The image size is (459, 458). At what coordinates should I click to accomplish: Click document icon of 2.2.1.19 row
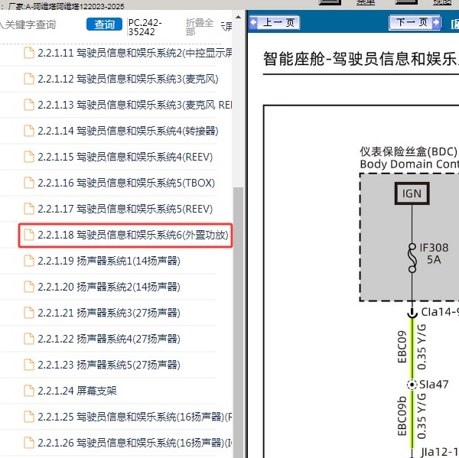(29, 261)
